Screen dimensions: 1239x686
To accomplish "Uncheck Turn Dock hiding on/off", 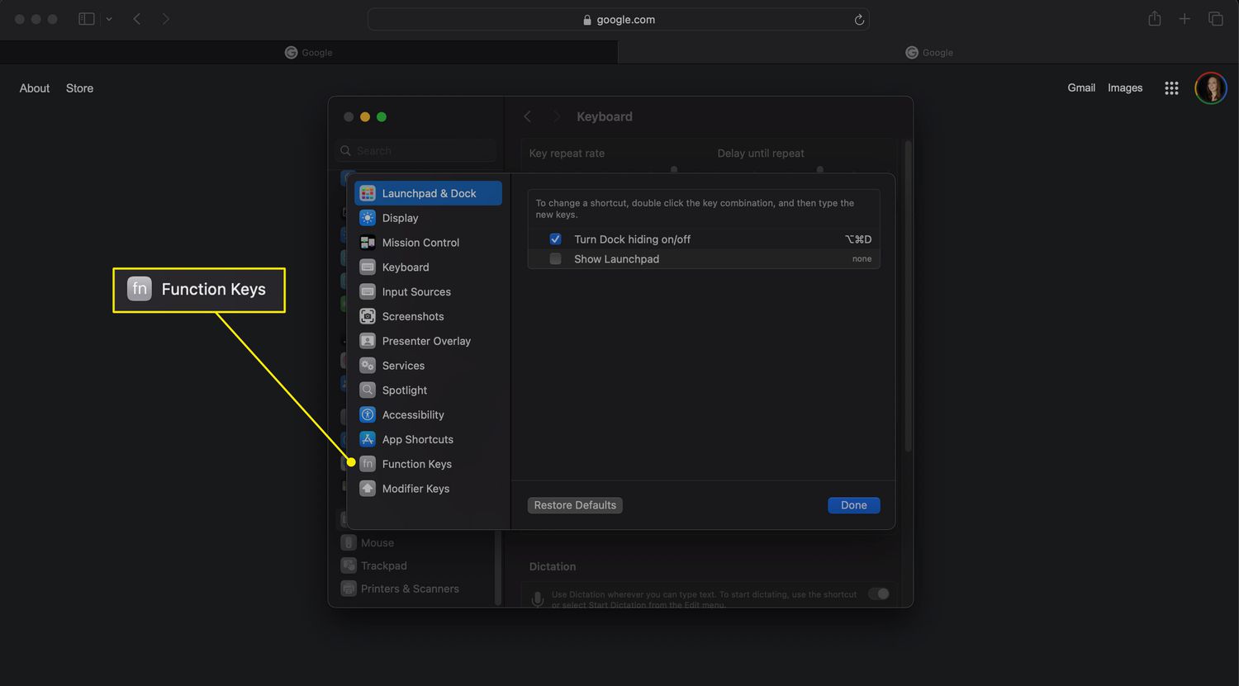I will pyautogui.click(x=556, y=239).
